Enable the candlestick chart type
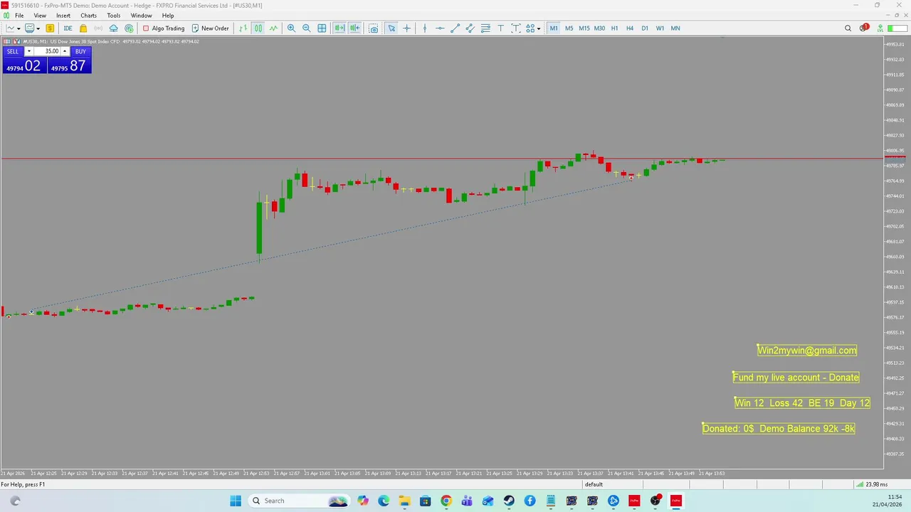 click(x=258, y=28)
